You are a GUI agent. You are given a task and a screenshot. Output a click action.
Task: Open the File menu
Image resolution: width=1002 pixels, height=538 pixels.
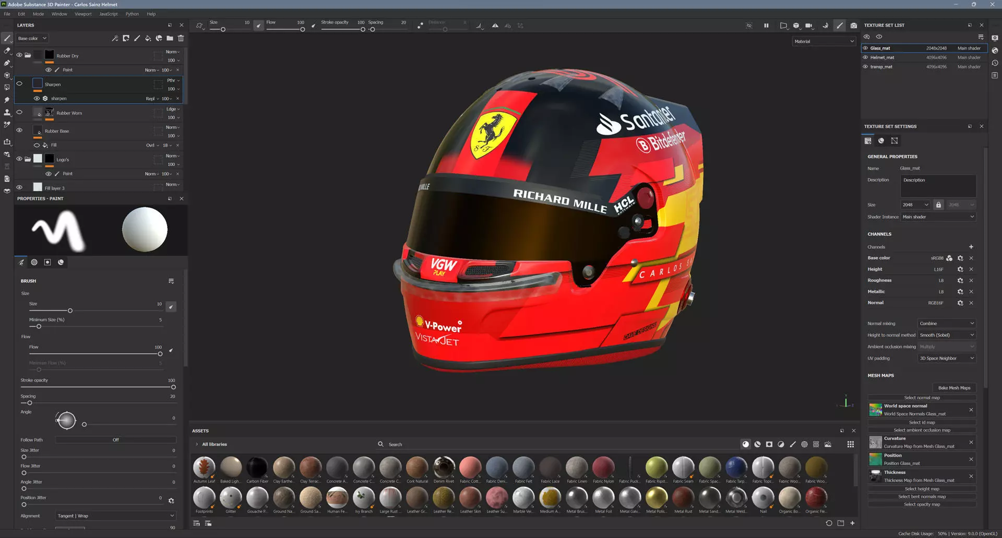[7, 14]
